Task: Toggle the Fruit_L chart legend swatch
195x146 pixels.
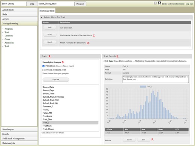Action: 143,87
